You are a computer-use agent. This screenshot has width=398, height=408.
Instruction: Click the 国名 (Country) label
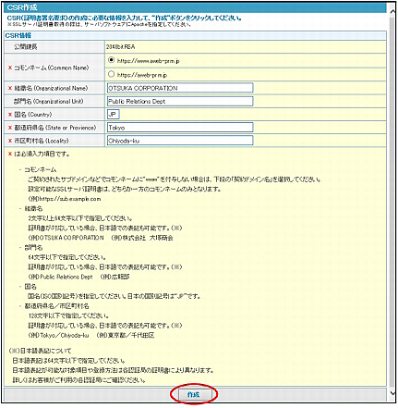33,115
